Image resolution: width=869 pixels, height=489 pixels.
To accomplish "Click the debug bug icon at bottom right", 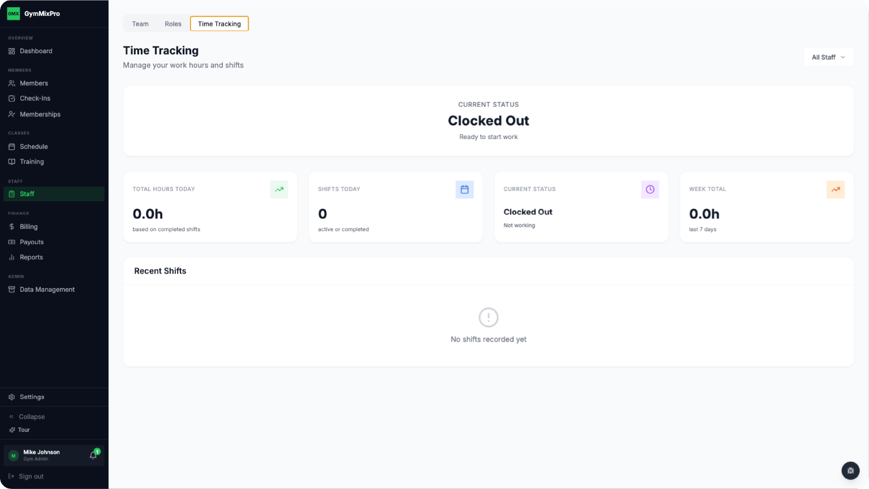I will click(x=850, y=470).
